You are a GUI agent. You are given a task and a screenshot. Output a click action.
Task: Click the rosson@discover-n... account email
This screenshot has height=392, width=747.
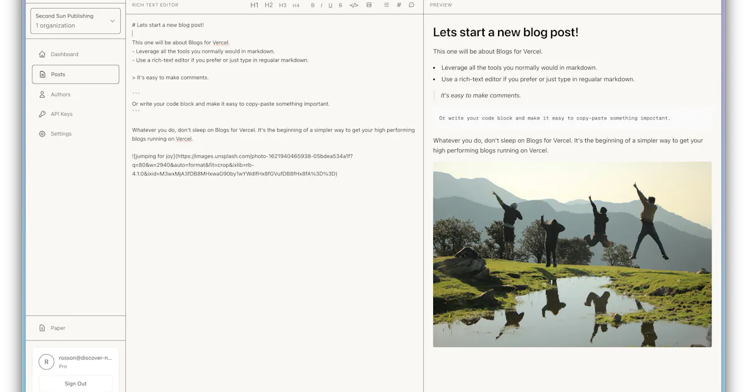click(85, 358)
